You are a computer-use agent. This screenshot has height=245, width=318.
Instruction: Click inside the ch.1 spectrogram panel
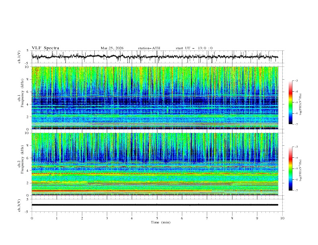(155, 98)
